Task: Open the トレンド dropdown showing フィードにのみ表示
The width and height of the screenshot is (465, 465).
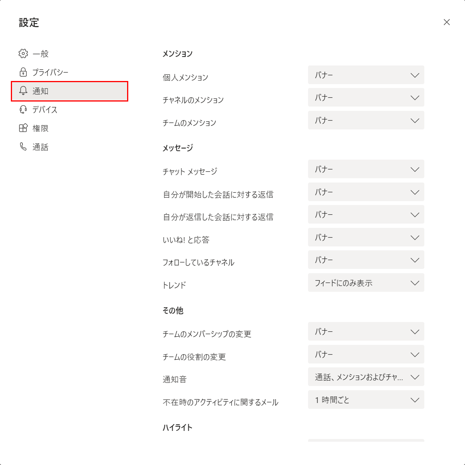Action: [x=366, y=283]
